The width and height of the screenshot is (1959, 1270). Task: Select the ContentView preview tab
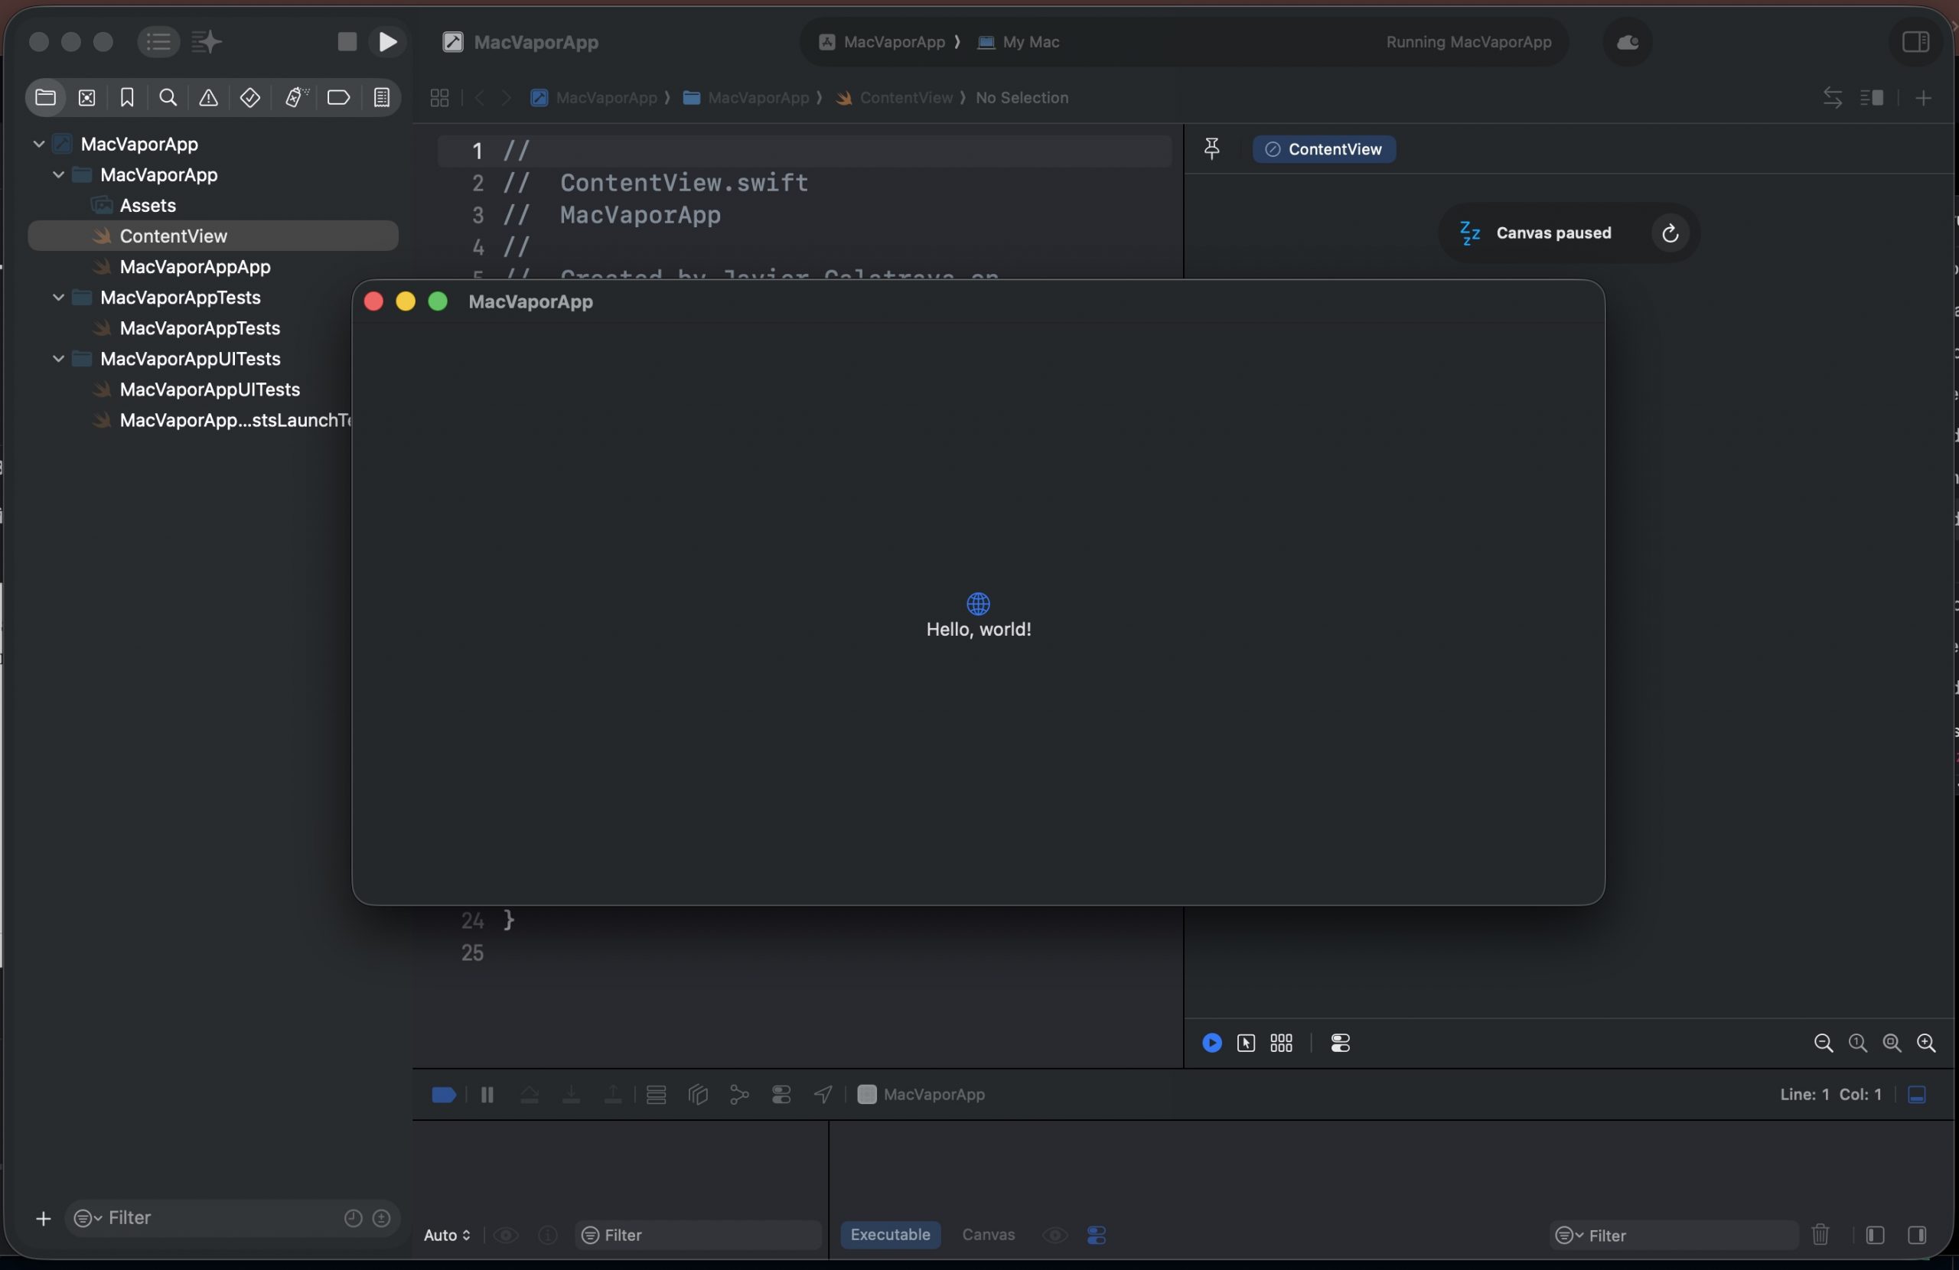(1324, 149)
